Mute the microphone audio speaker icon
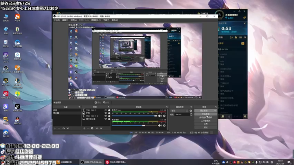This screenshot has width=294, height=165. coord(160,116)
